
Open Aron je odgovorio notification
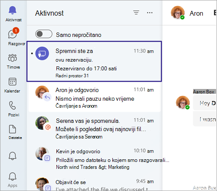[95, 97]
